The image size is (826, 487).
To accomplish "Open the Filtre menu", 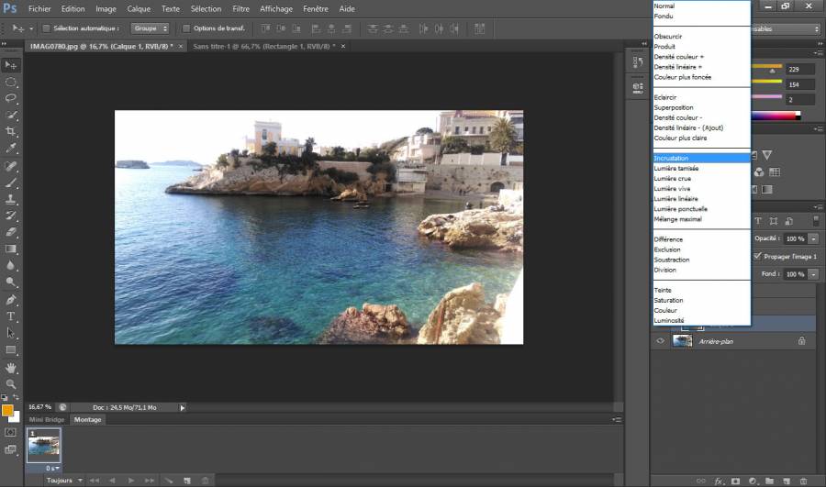I will click(x=240, y=8).
